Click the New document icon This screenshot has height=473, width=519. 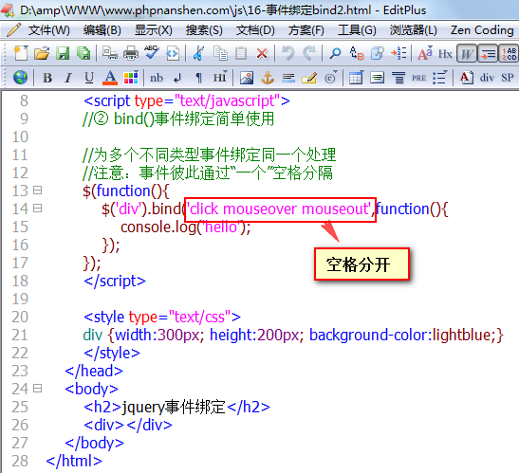click(x=21, y=53)
